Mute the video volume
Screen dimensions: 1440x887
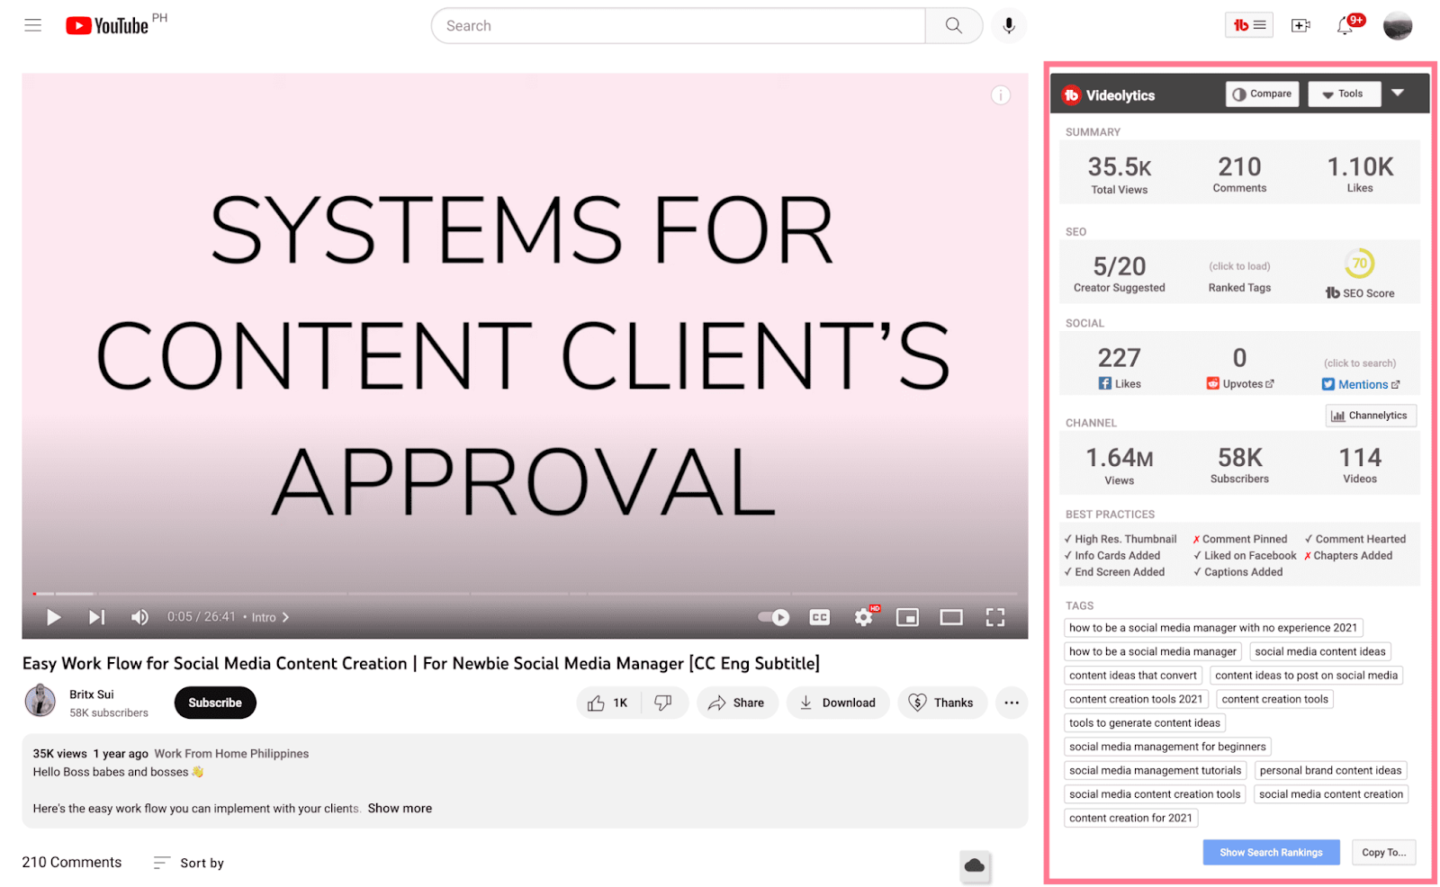point(139,617)
